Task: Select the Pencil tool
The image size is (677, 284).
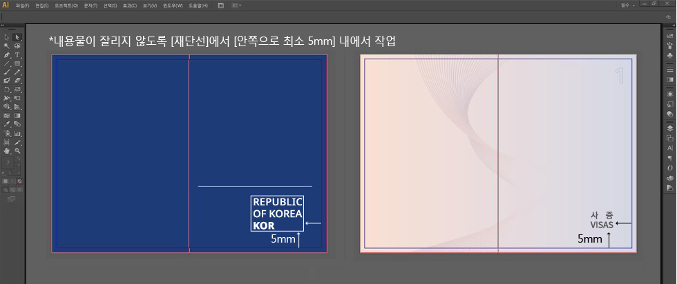Action: coord(17,72)
